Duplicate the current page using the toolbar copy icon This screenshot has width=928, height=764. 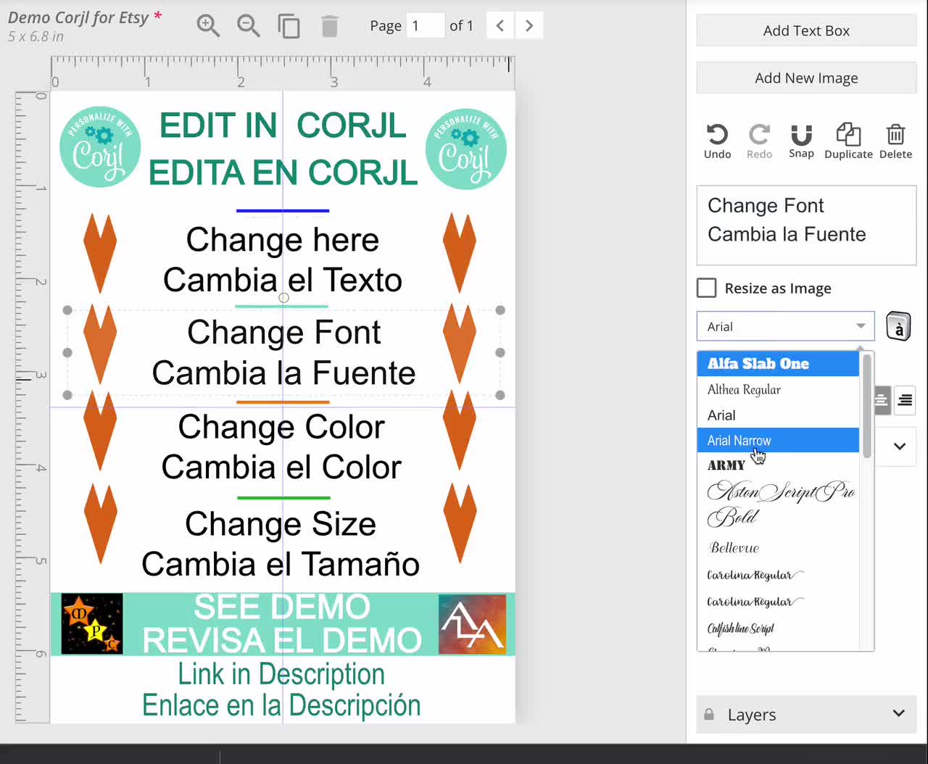(289, 26)
